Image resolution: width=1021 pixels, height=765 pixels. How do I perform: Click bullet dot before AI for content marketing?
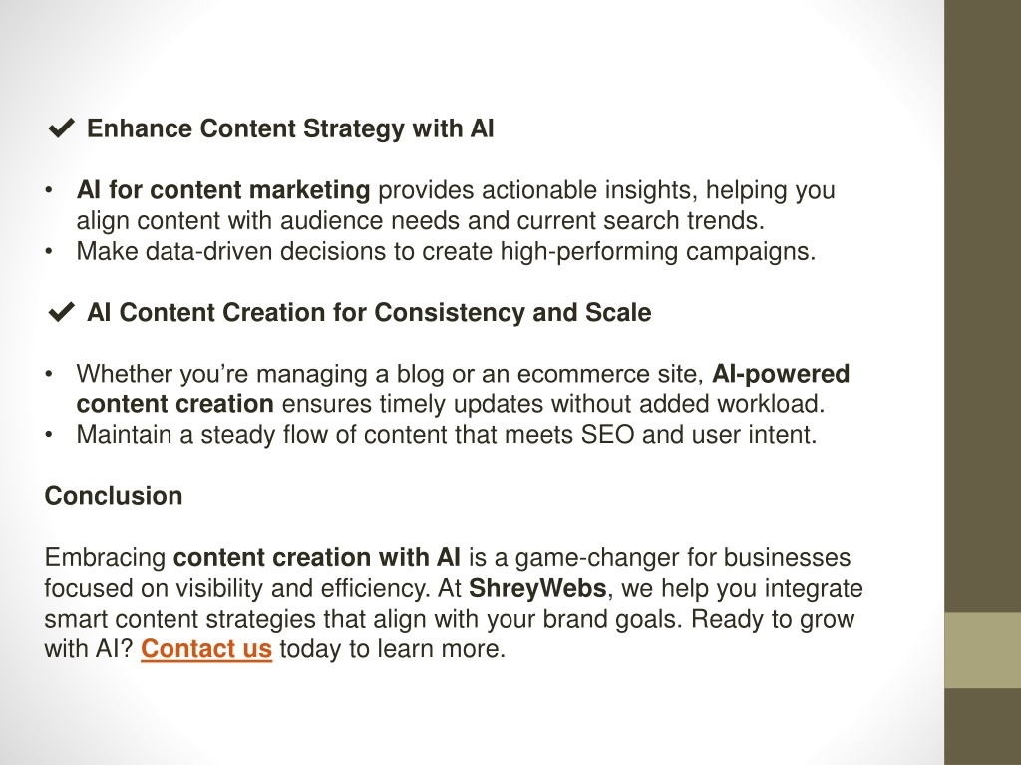pyautogui.click(x=49, y=190)
